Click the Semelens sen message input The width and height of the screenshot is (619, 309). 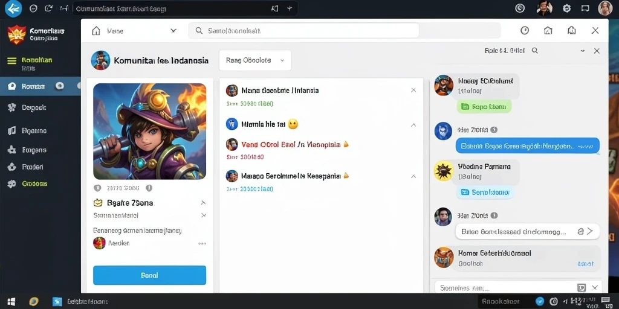[517, 288]
